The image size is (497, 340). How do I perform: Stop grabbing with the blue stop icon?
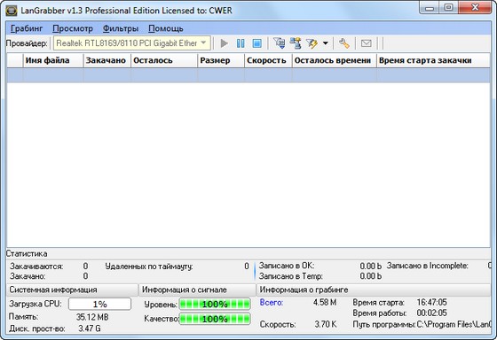(x=257, y=43)
